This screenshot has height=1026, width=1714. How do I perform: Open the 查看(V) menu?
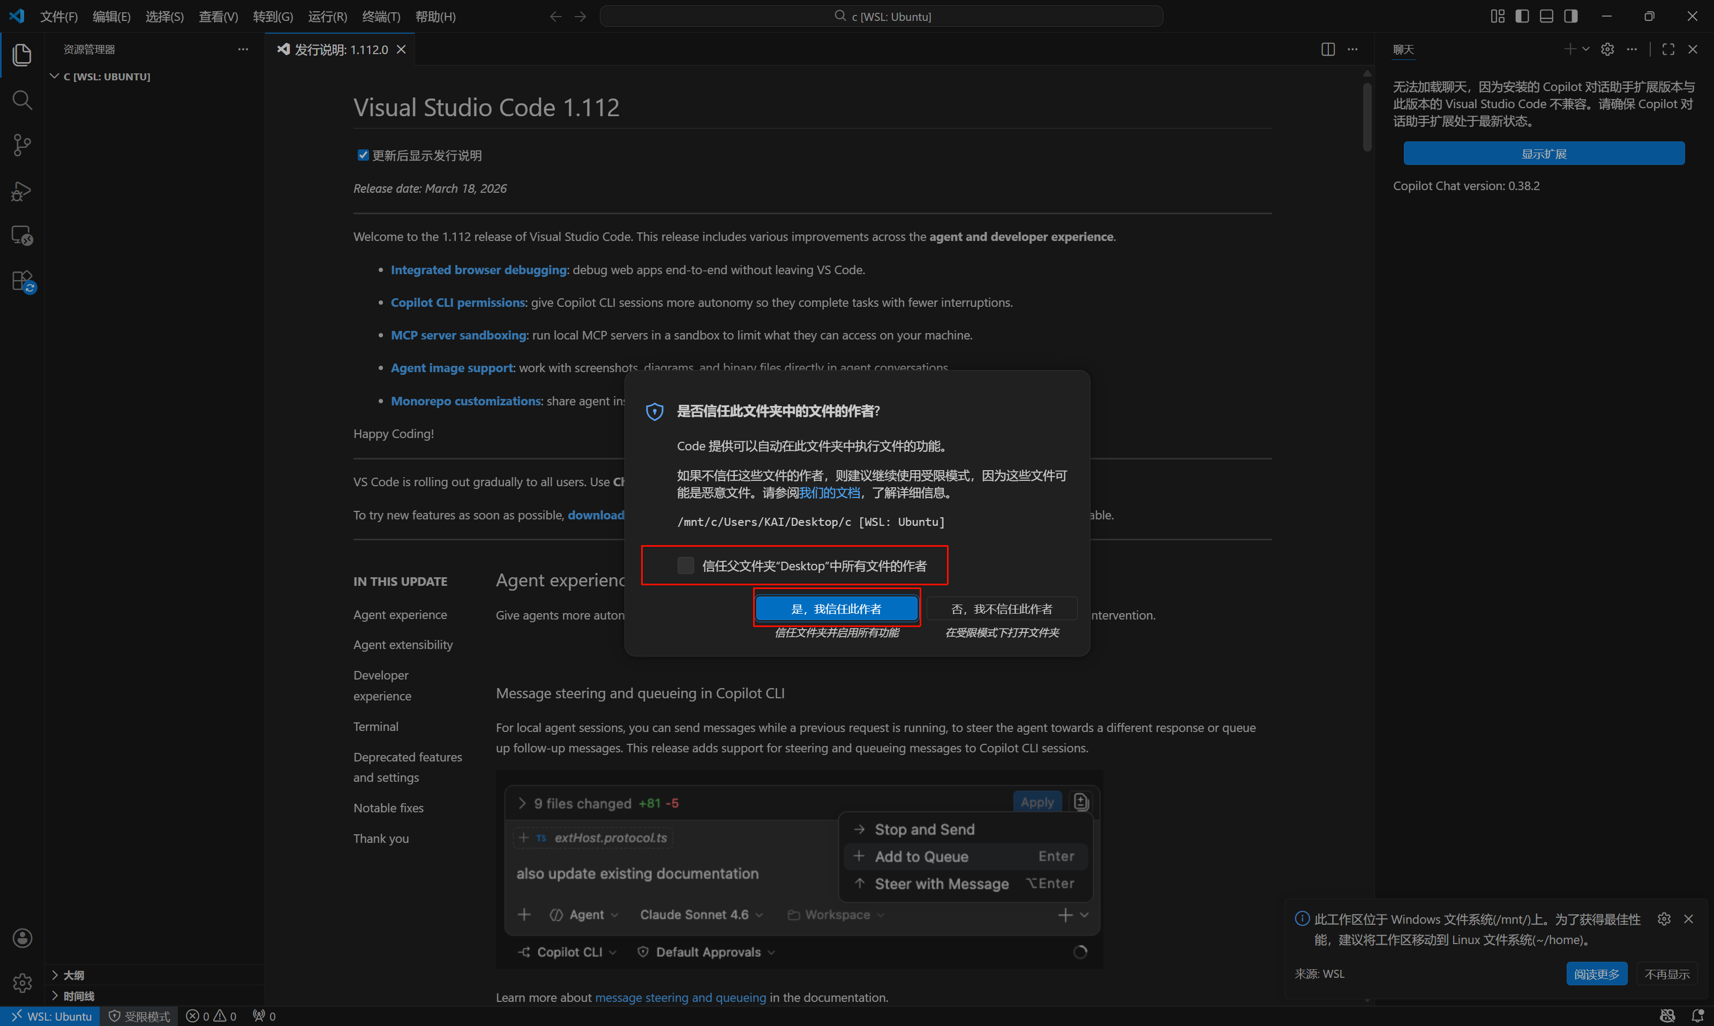(218, 17)
